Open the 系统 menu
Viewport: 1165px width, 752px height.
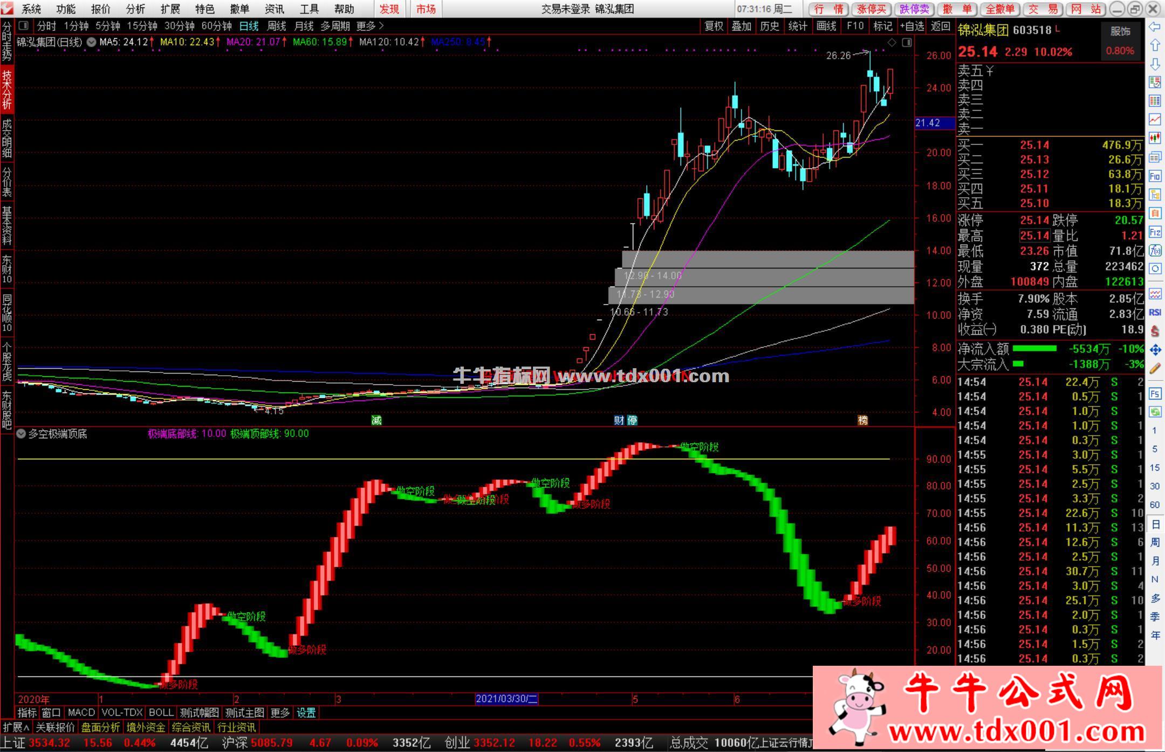click(31, 9)
